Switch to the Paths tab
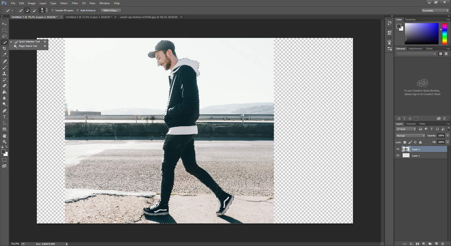The width and height of the screenshot is (451, 246). click(422, 124)
